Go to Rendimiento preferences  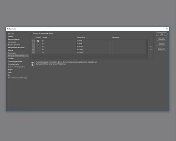point(12,53)
